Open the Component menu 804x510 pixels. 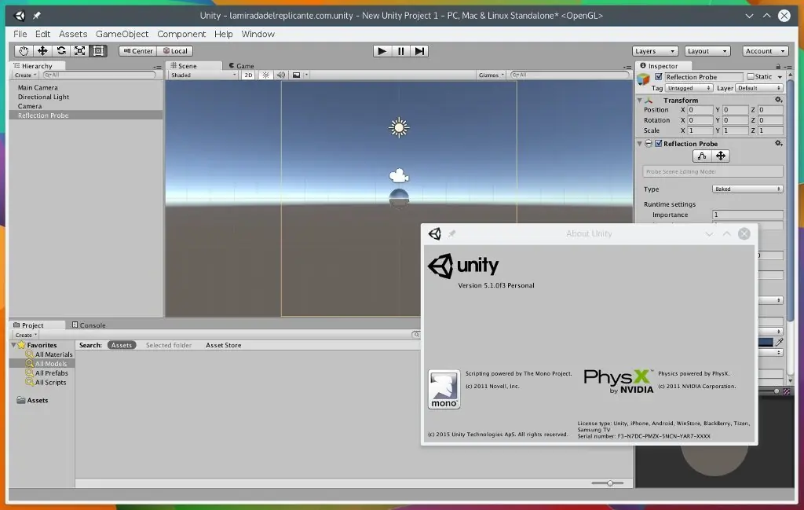click(181, 34)
